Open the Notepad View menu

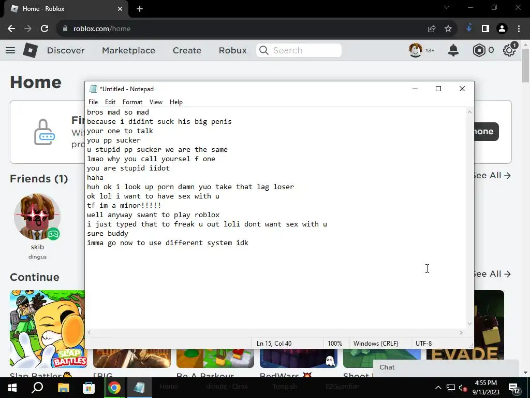[156, 102]
